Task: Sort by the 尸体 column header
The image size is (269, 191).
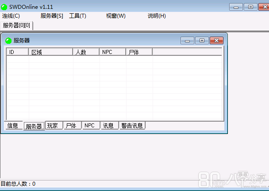Action: tap(139, 52)
